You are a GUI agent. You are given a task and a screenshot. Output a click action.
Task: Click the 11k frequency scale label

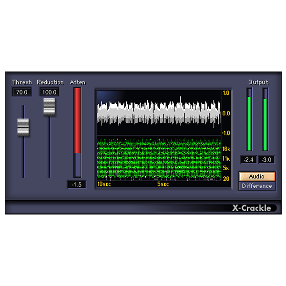[226, 159]
